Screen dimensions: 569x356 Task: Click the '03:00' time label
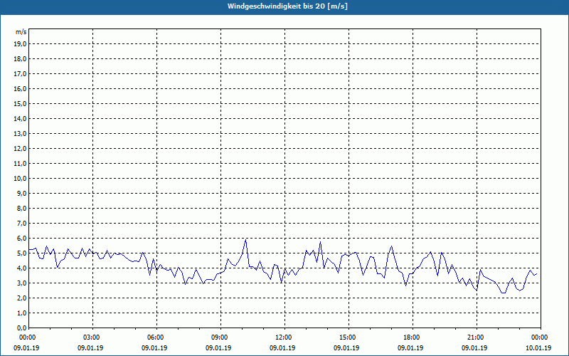[x=92, y=337]
